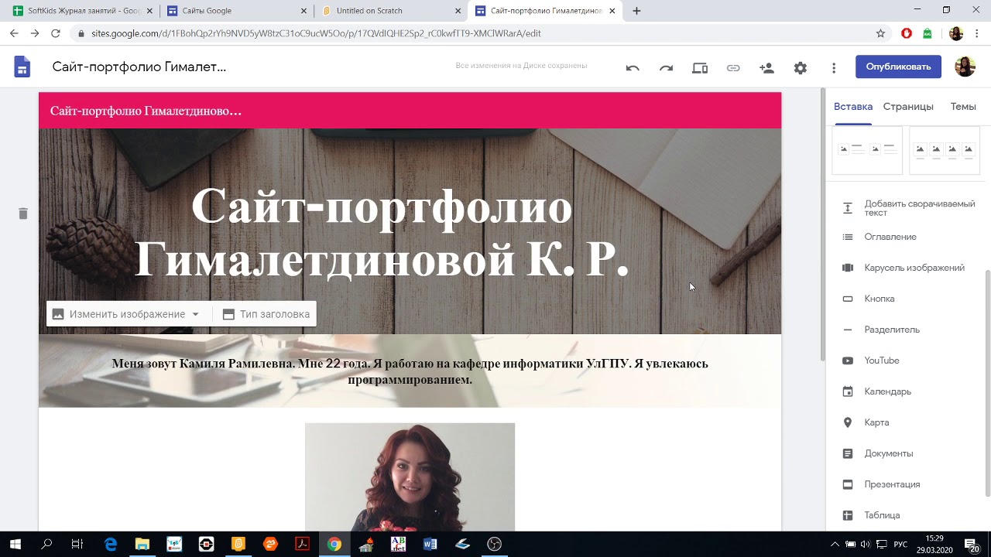The image size is (991, 557).
Task: Select the four-column layout thumbnail
Action: (945, 150)
